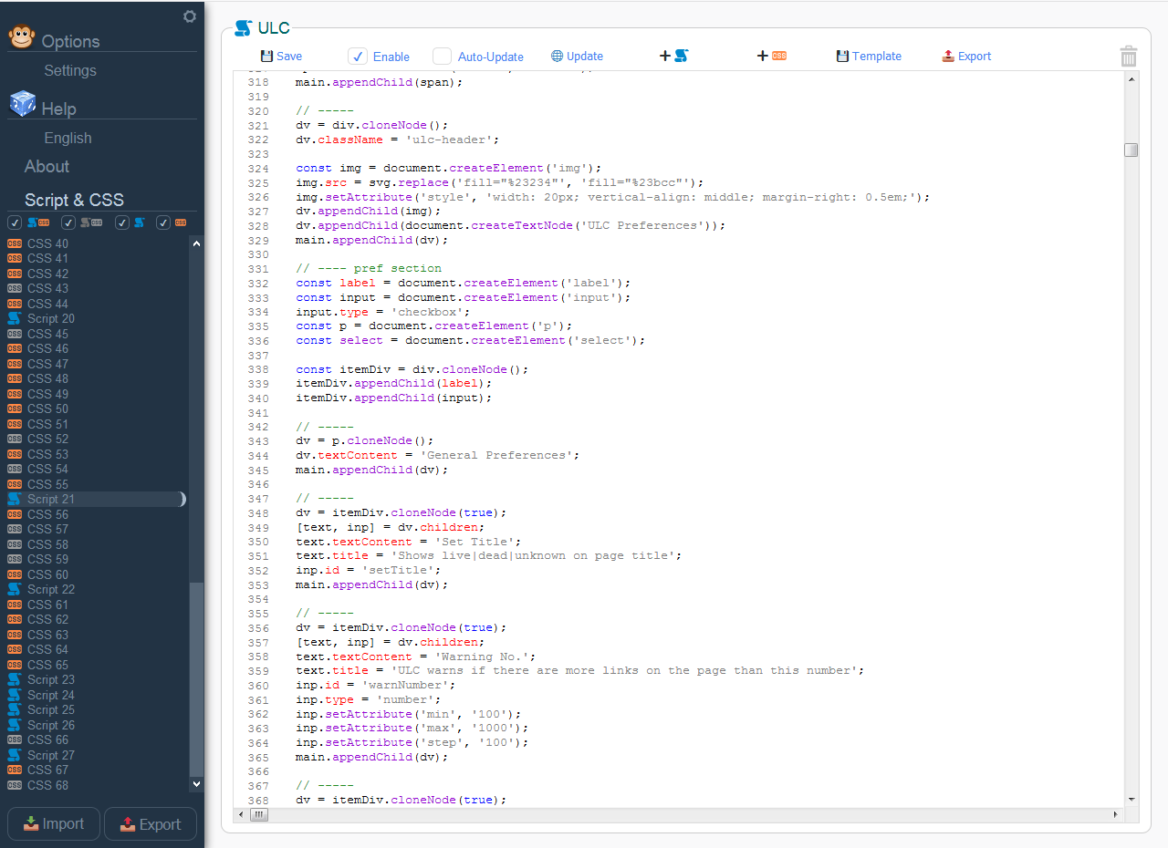Select Script 22 in the list
Viewport: 1168px width, 848px height.
(51, 589)
